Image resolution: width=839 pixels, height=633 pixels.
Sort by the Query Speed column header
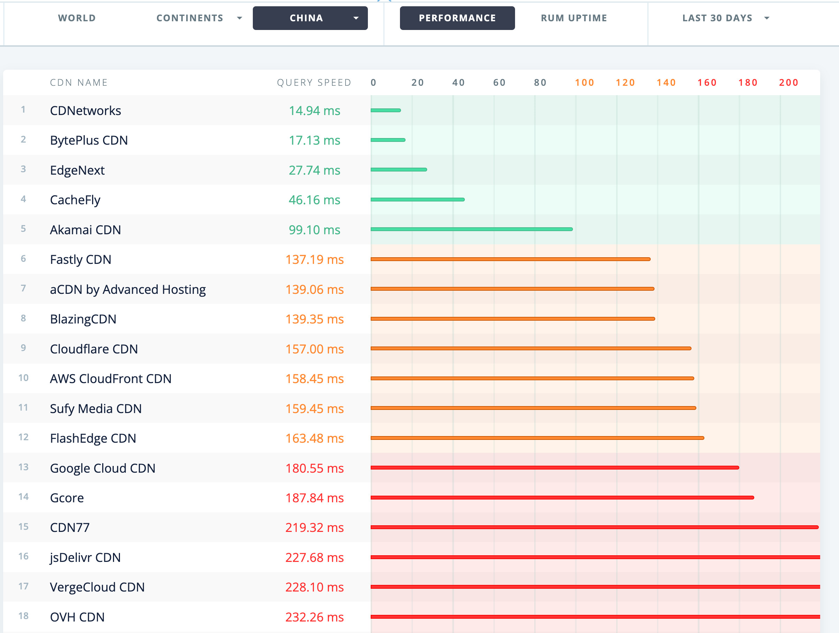click(x=314, y=83)
